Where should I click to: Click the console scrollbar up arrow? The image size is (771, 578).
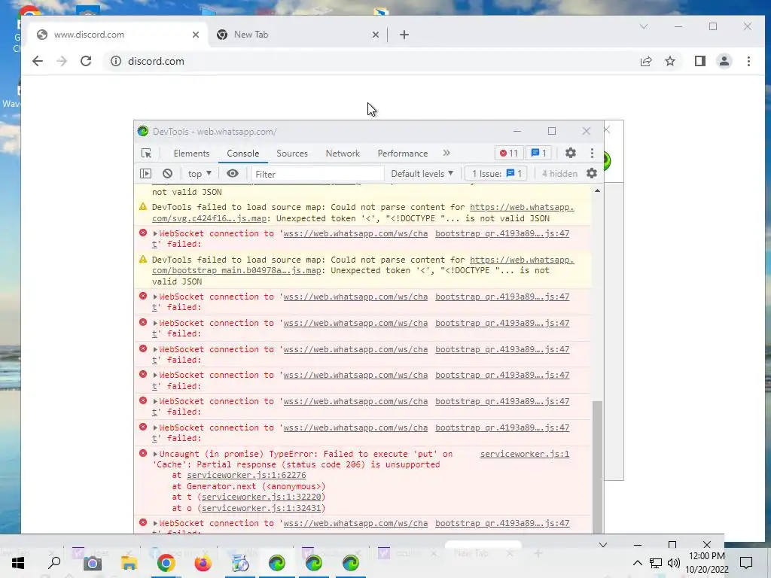[x=597, y=190]
